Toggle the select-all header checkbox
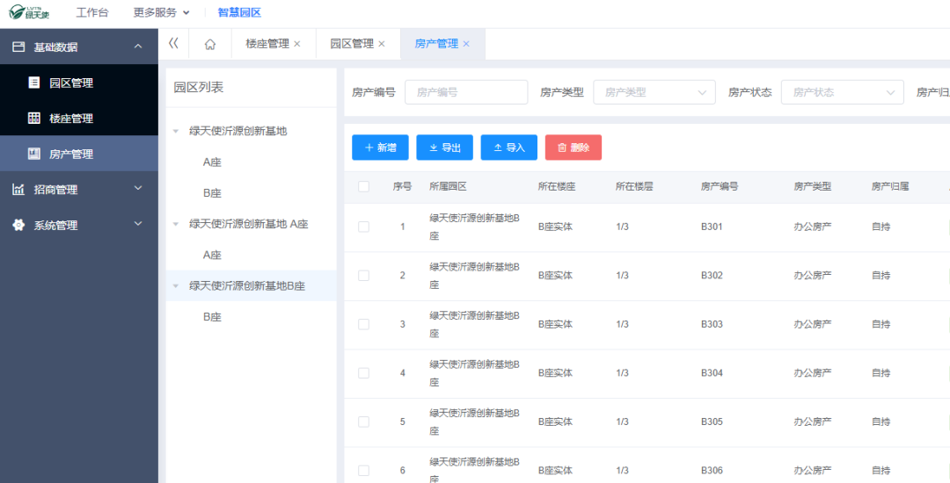This screenshot has width=950, height=483. point(363,186)
